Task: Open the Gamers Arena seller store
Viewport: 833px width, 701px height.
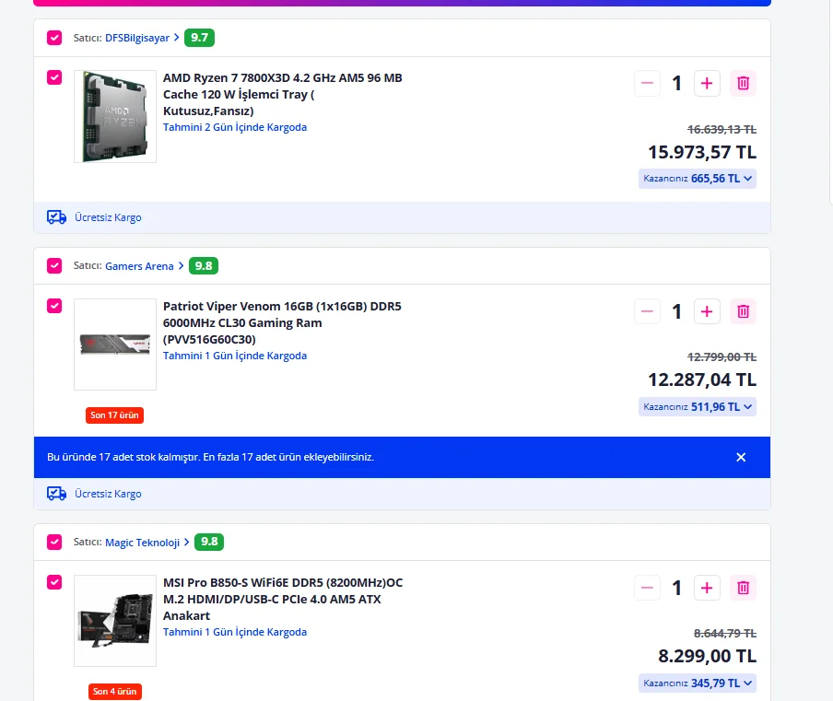Action: [x=139, y=266]
